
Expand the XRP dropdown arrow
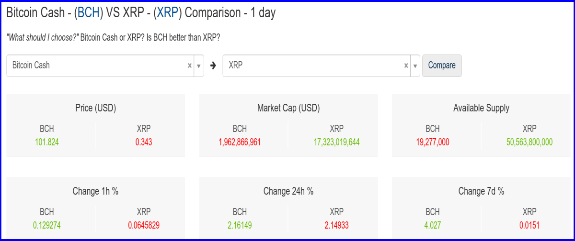point(415,66)
